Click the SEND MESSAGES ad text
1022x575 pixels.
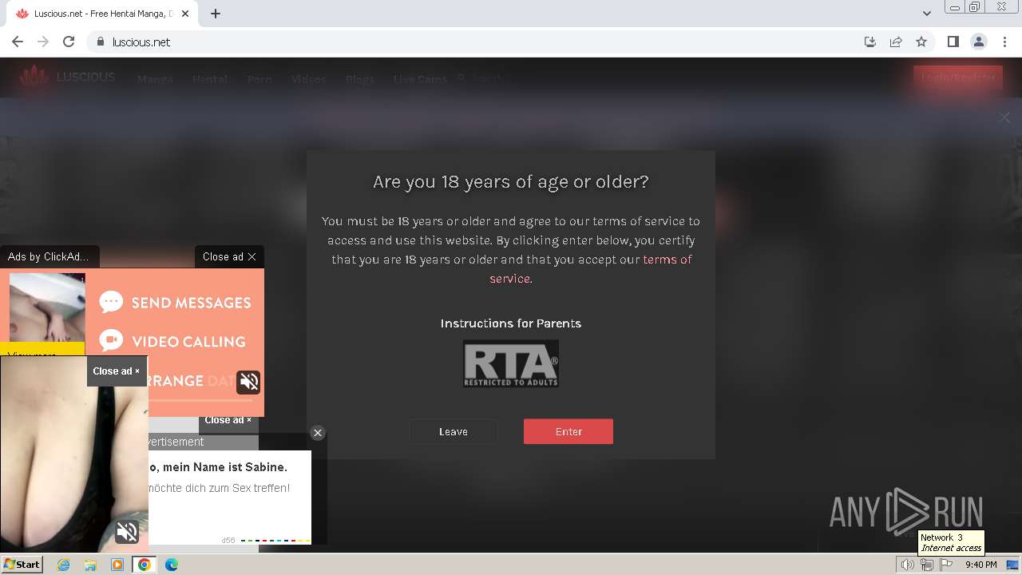(191, 303)
